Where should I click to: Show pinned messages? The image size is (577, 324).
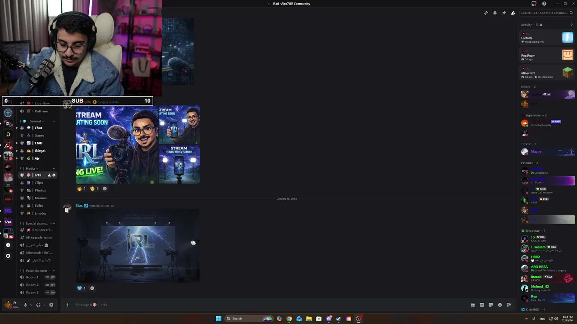click(504, 13)
